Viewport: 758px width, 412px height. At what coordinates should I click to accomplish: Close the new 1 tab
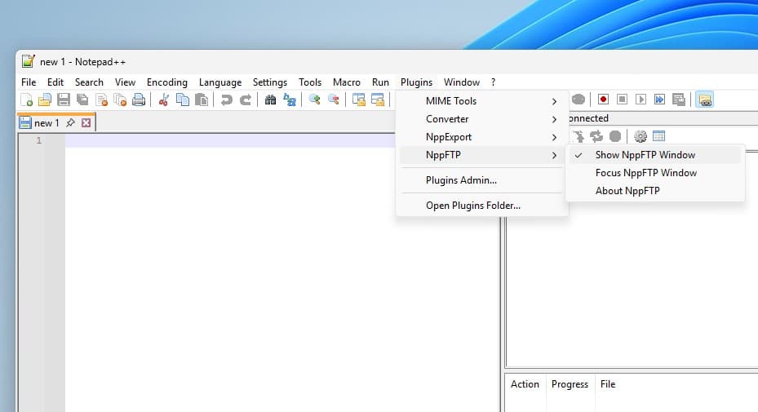tap(86, 123)
